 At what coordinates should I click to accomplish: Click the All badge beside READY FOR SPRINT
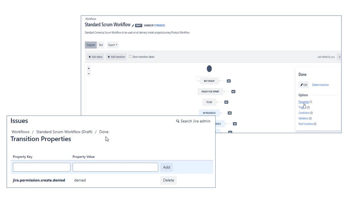click(x=233, y=92)
